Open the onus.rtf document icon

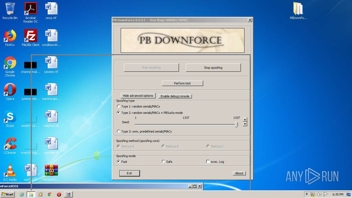51,11
